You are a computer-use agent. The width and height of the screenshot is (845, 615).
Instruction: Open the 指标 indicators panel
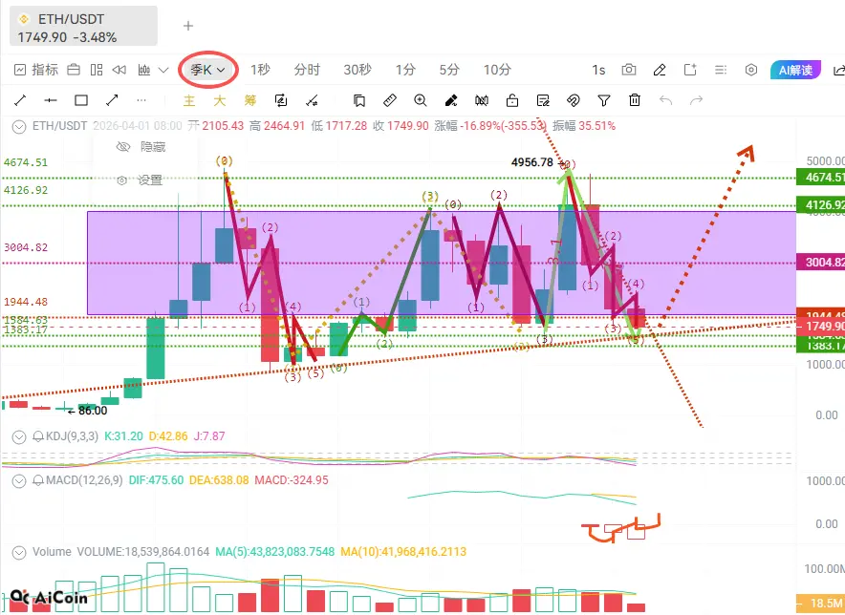point(36,70)
